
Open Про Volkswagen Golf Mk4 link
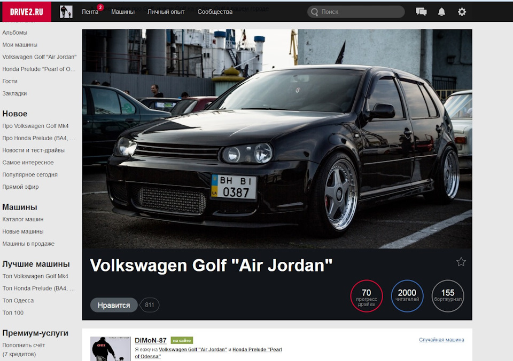pyautogui.click(x=35, y=126)
